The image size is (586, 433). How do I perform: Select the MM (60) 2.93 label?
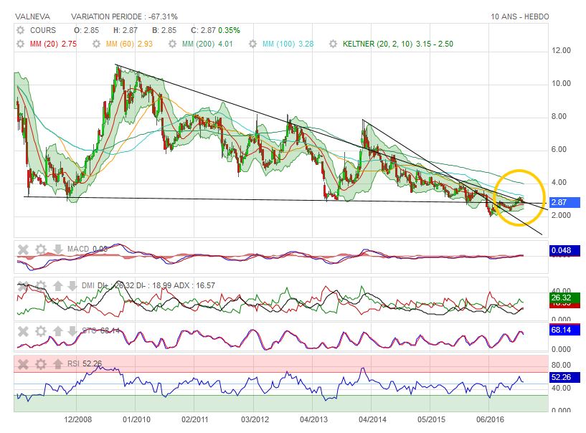coord(129,44)
